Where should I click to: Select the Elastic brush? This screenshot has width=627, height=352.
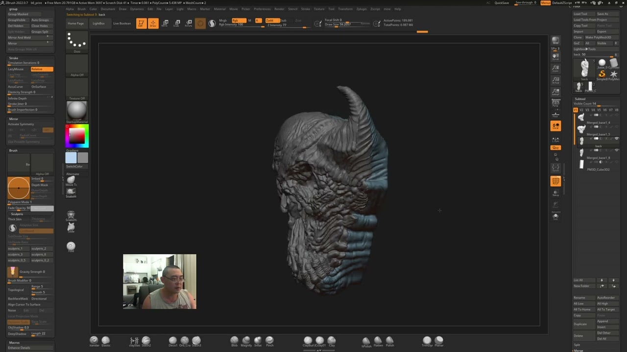(x=106, y=341)
